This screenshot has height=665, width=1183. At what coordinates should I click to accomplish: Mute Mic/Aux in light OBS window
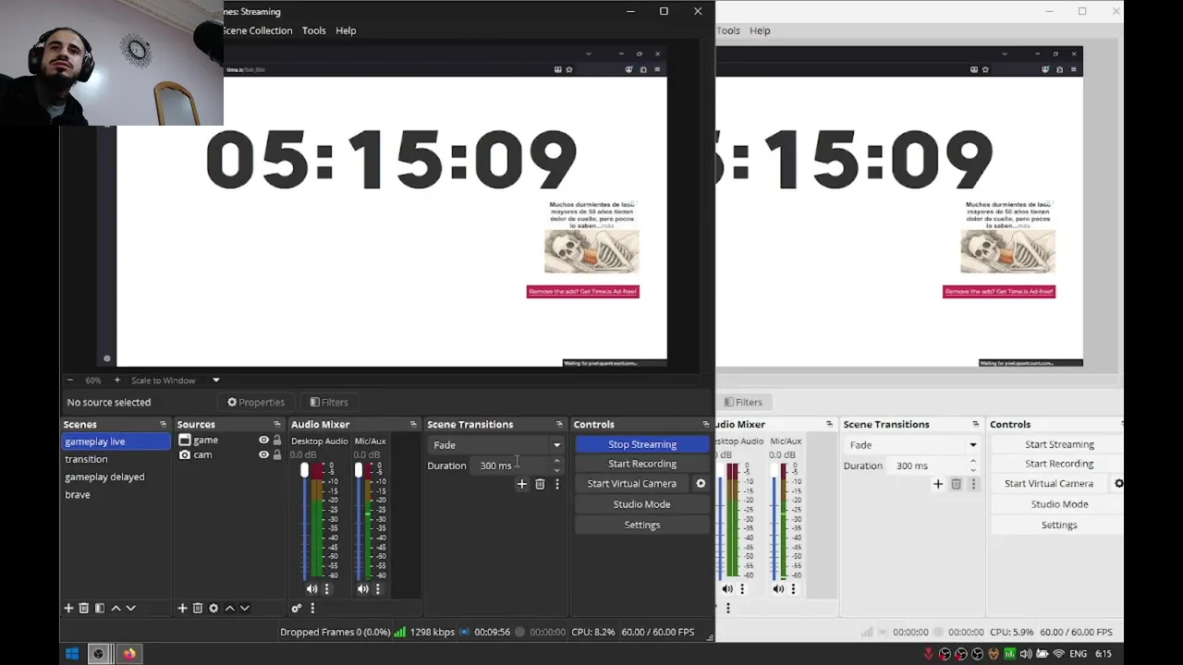(778, 589)
